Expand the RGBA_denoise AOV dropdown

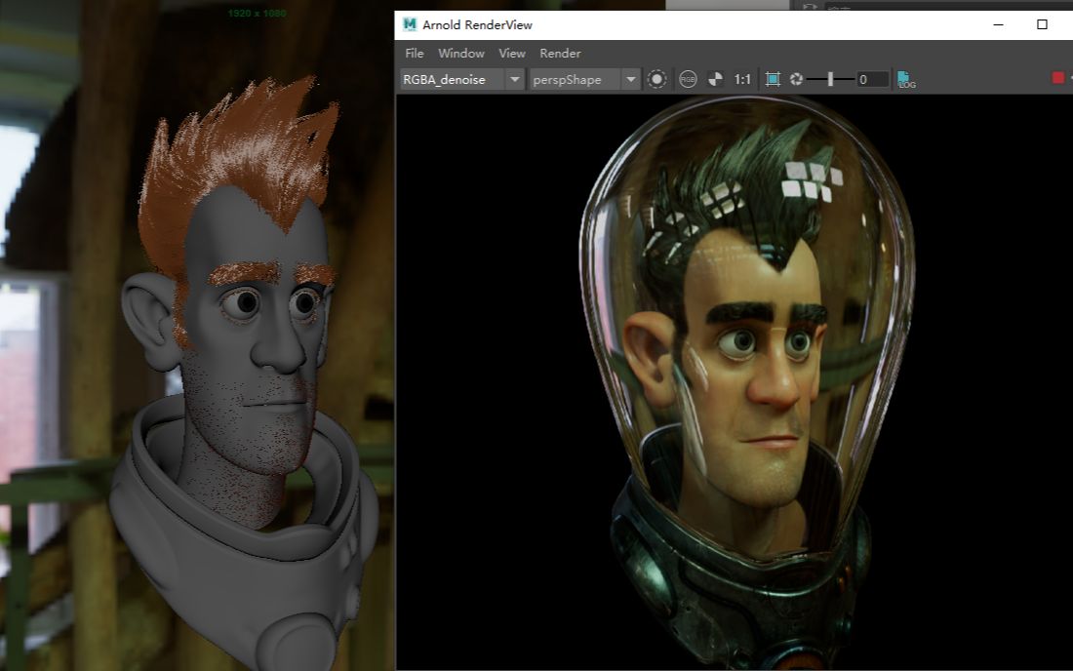tap(515, 79)
